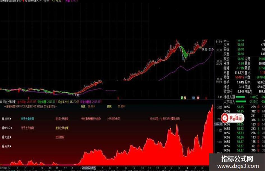Click the 2018年 label on the time axis

click(x=3, y=168)
